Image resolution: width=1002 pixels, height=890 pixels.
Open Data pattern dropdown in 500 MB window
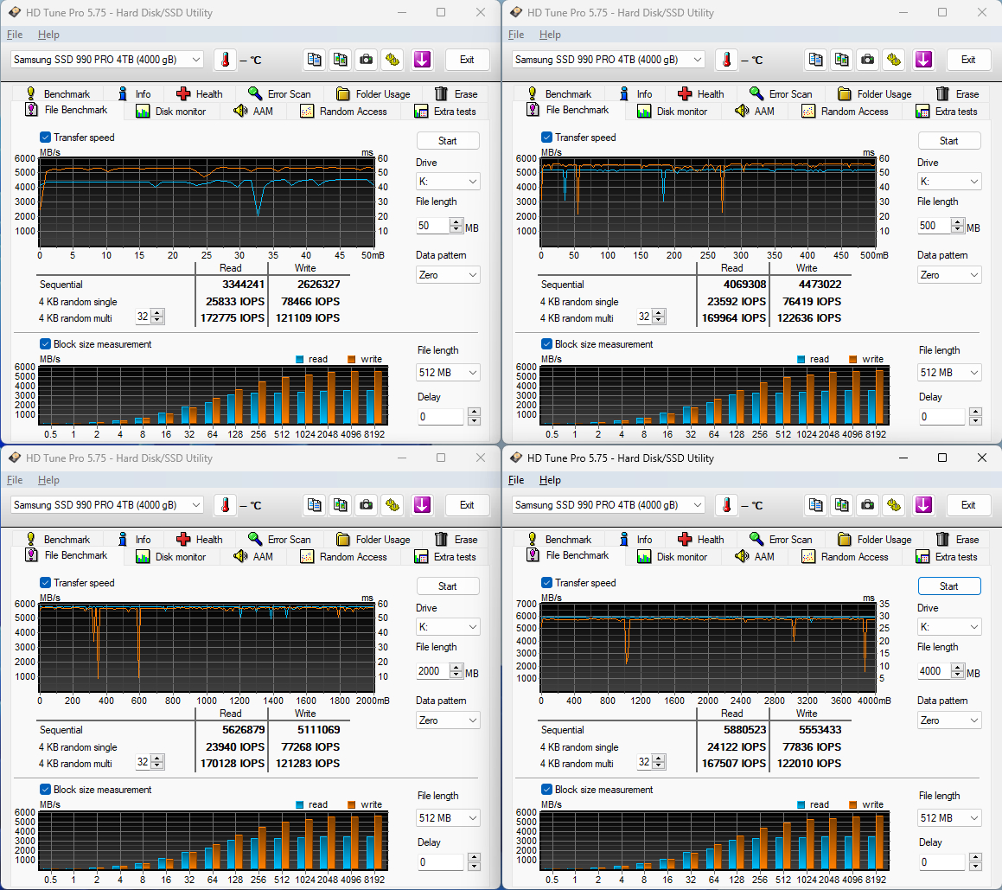click(949, 275)
